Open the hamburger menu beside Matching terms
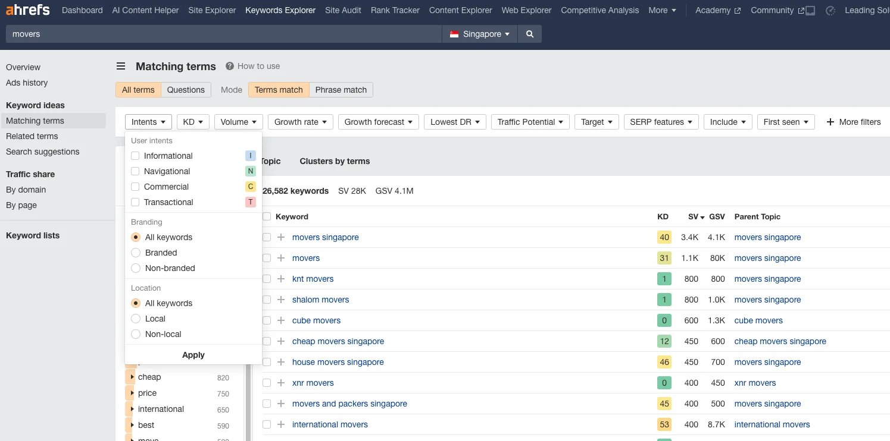 [x=121, y=67]
